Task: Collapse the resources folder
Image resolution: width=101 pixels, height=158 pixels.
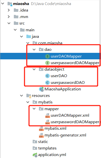Action: (22, 96)
